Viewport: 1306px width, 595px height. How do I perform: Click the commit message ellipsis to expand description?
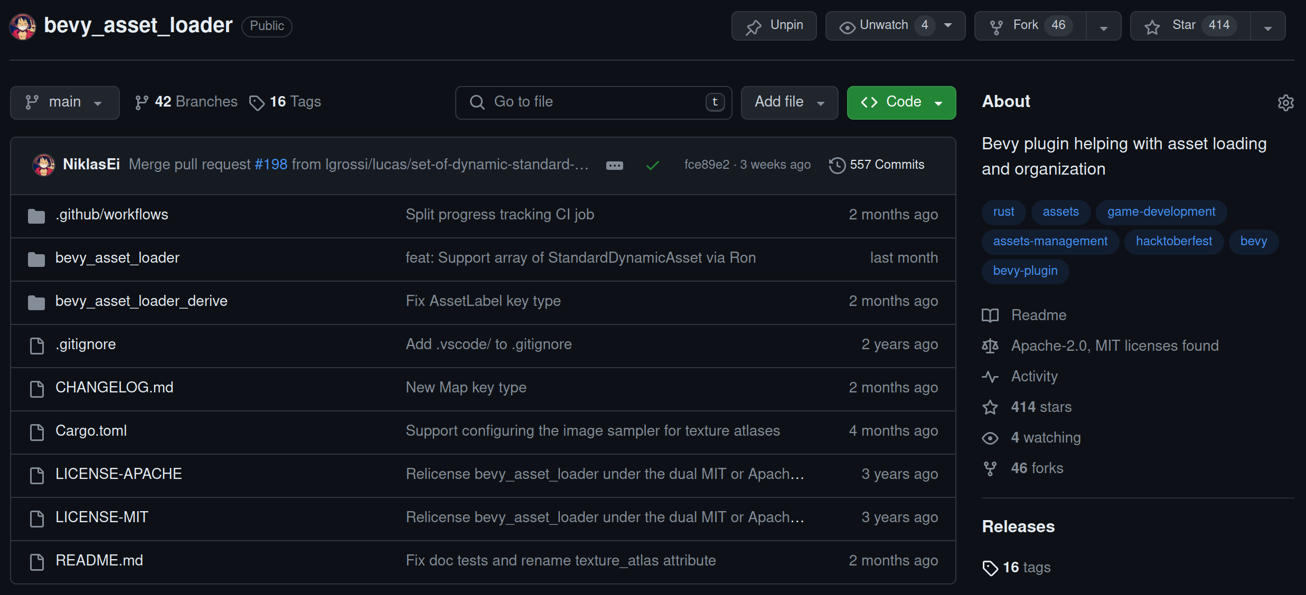click(x=614, y=165)
